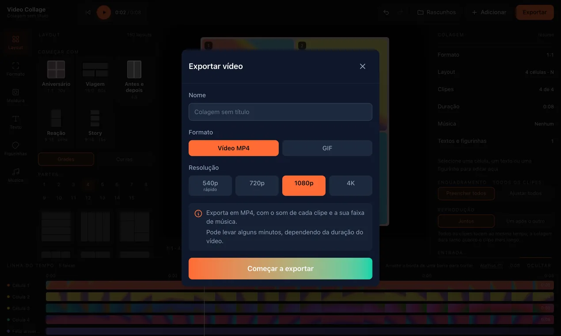Click Adicionar button

click(x=489, y=12)
